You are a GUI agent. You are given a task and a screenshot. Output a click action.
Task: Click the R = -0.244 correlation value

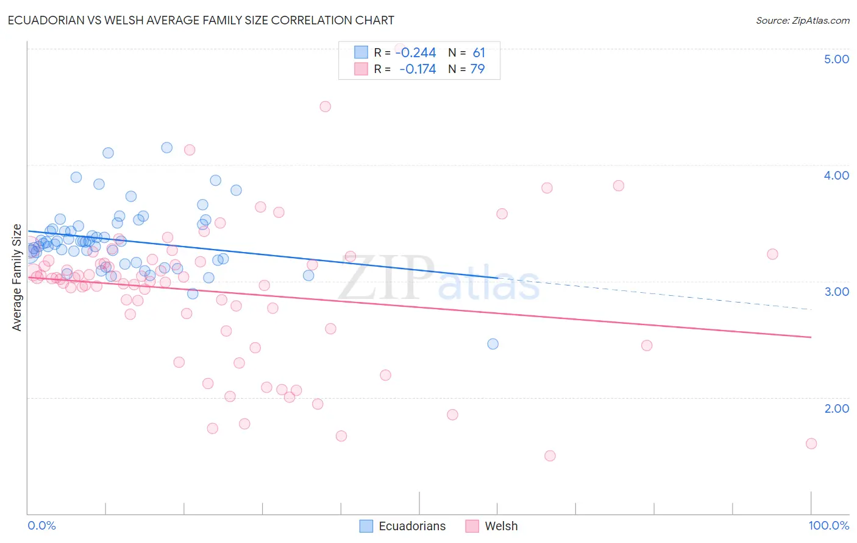(405, 52)
